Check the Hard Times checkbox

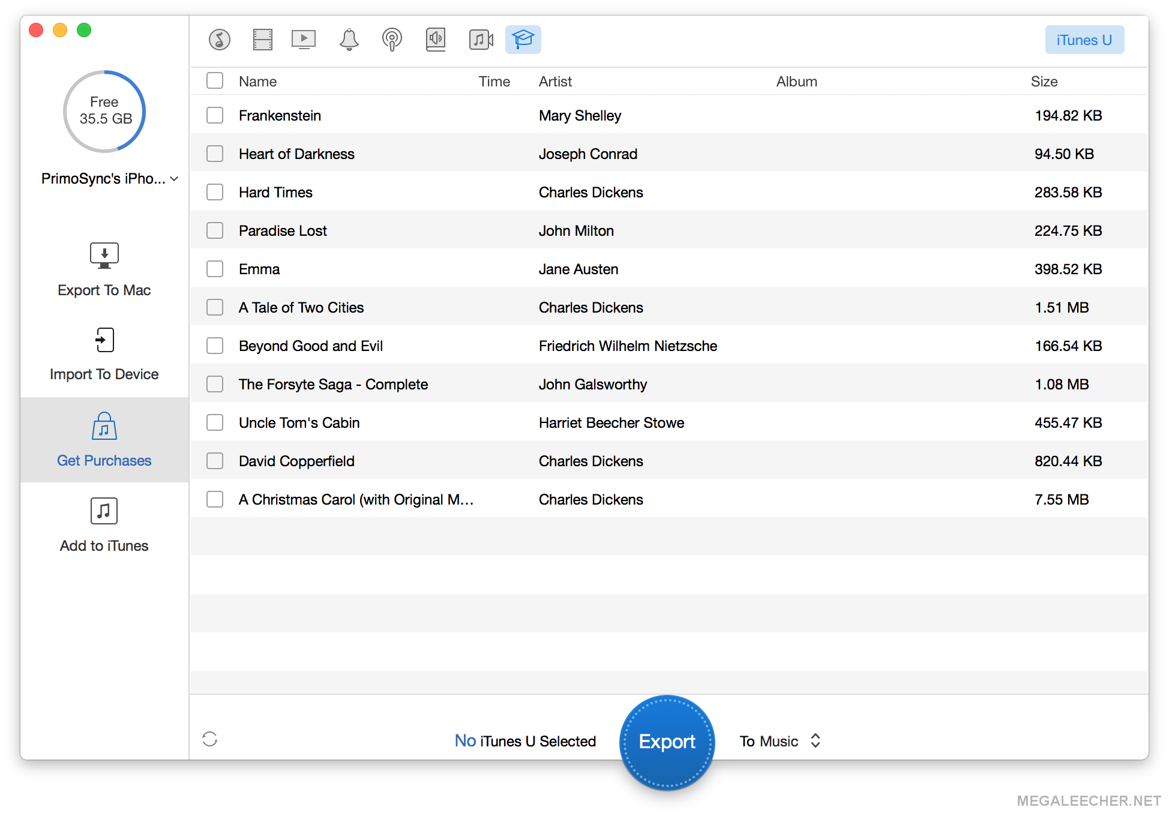(x=215, y=192)
